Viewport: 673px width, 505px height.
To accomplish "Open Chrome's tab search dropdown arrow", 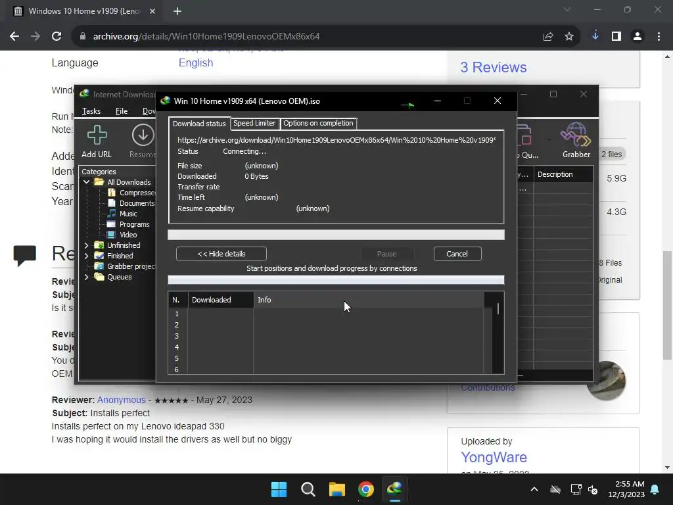I will 567,9.
